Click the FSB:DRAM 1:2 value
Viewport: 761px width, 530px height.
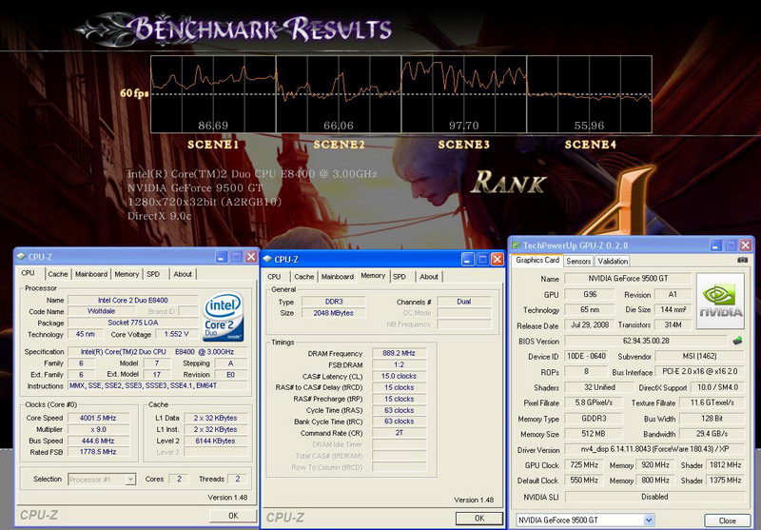point(399,364)
